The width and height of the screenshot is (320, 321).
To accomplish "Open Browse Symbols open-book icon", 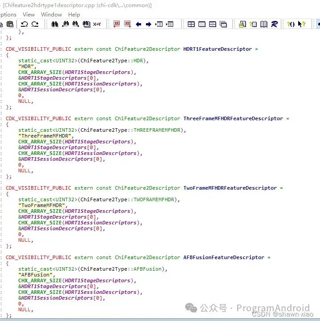I will coord(264,24).
